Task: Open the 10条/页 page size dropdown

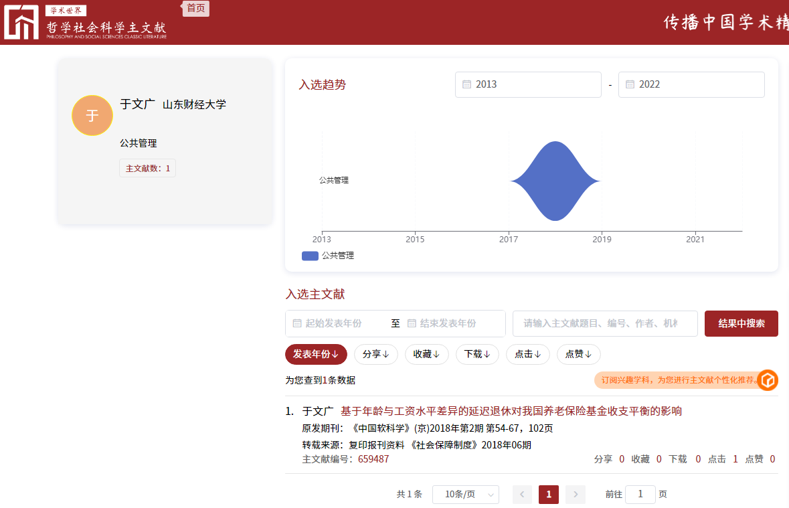Action: click(465, 495)
